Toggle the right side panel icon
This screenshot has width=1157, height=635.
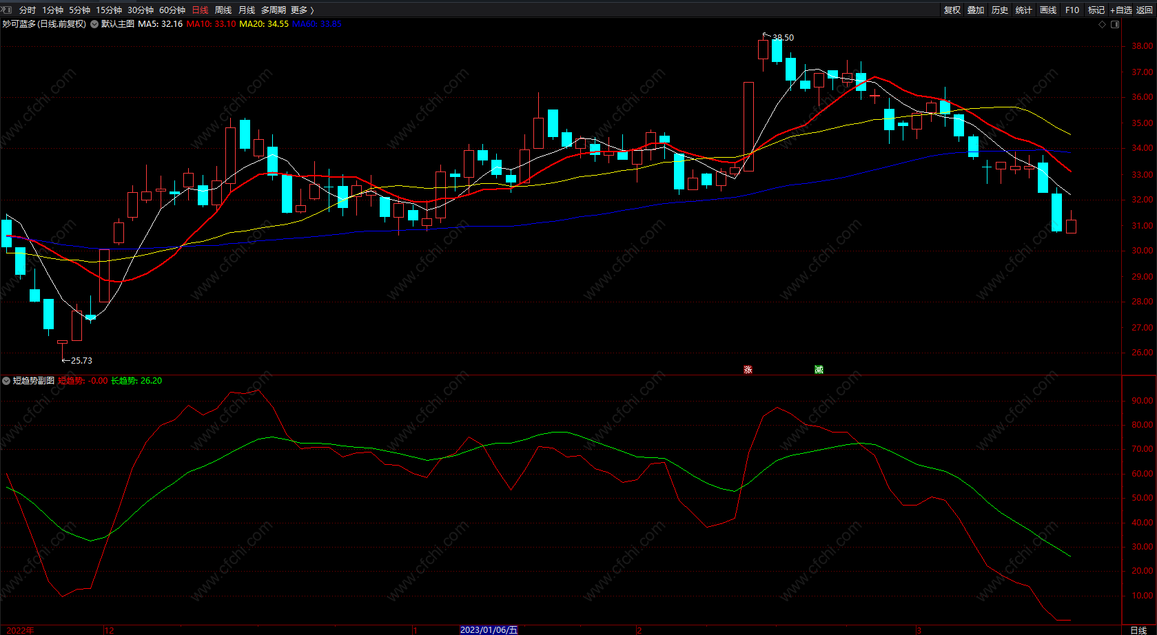click(1115, 24)
